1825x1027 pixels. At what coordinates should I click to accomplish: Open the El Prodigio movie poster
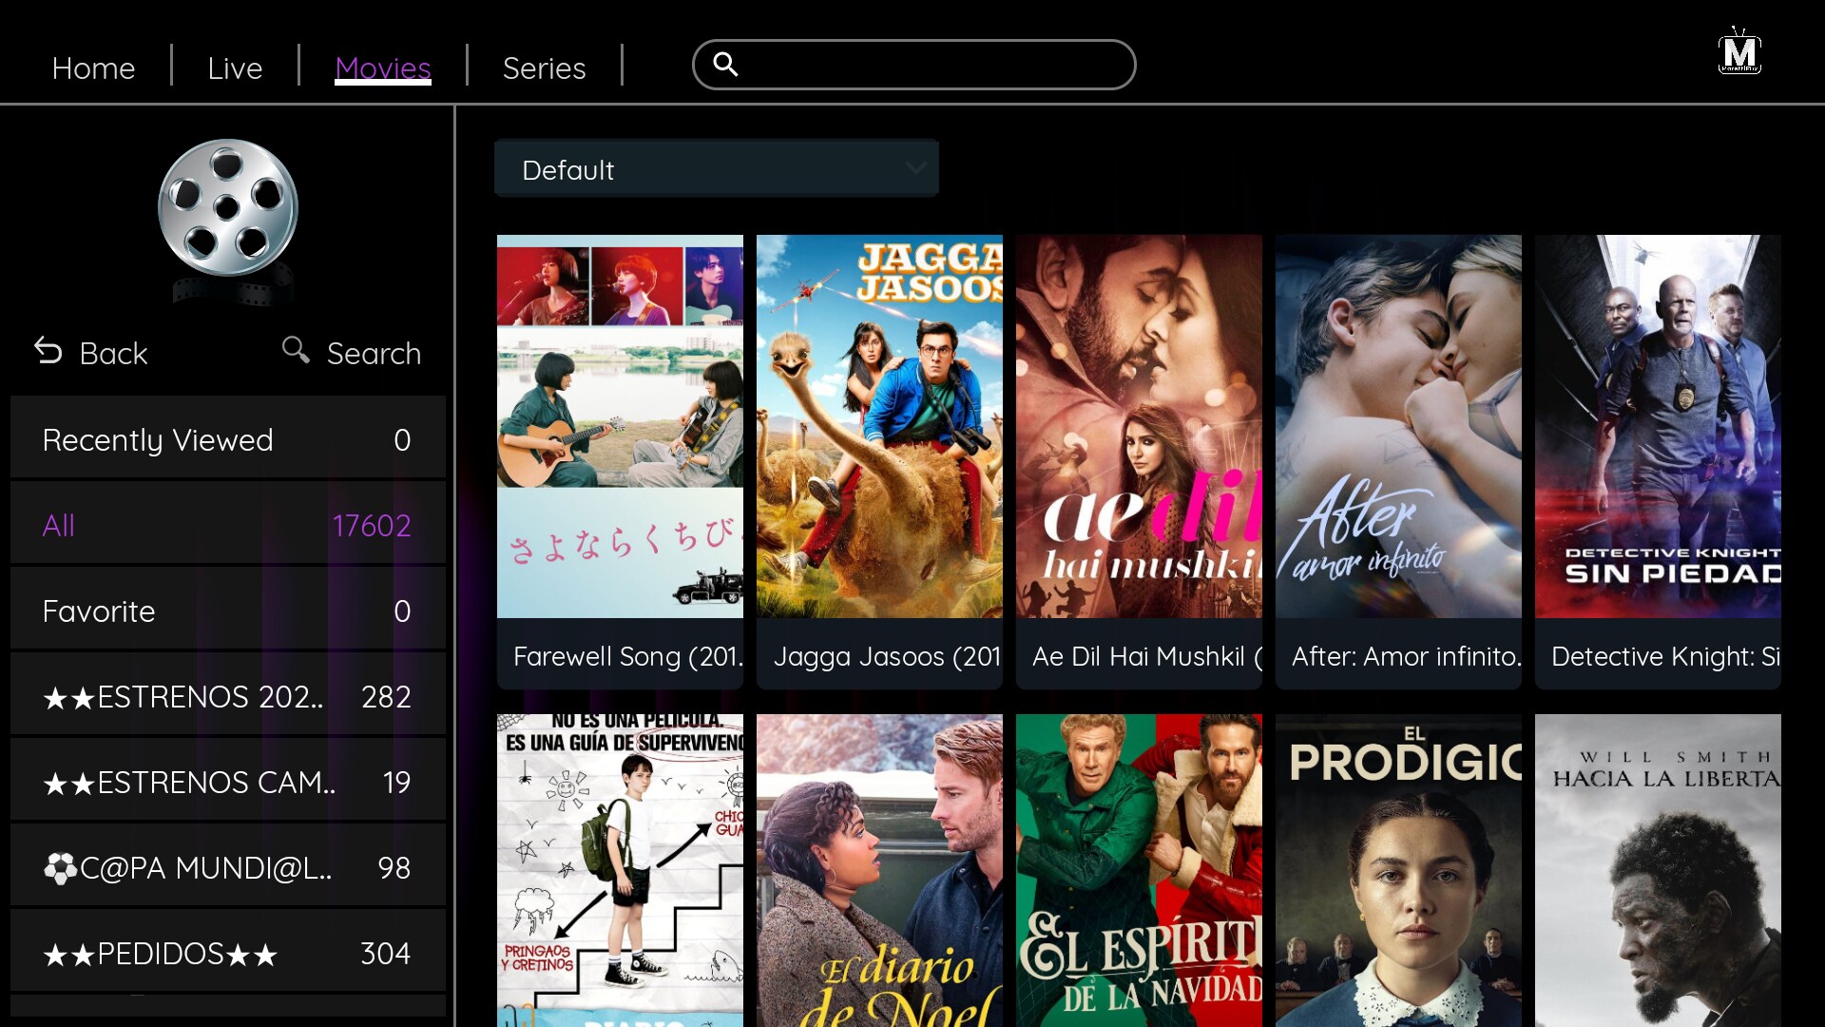1398,870
